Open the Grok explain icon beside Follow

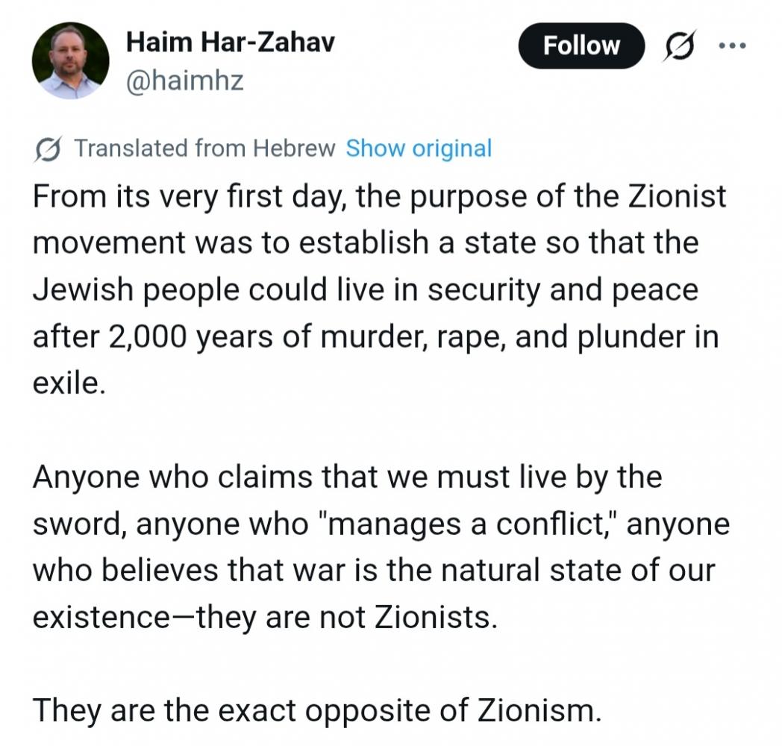click(679, 46)
